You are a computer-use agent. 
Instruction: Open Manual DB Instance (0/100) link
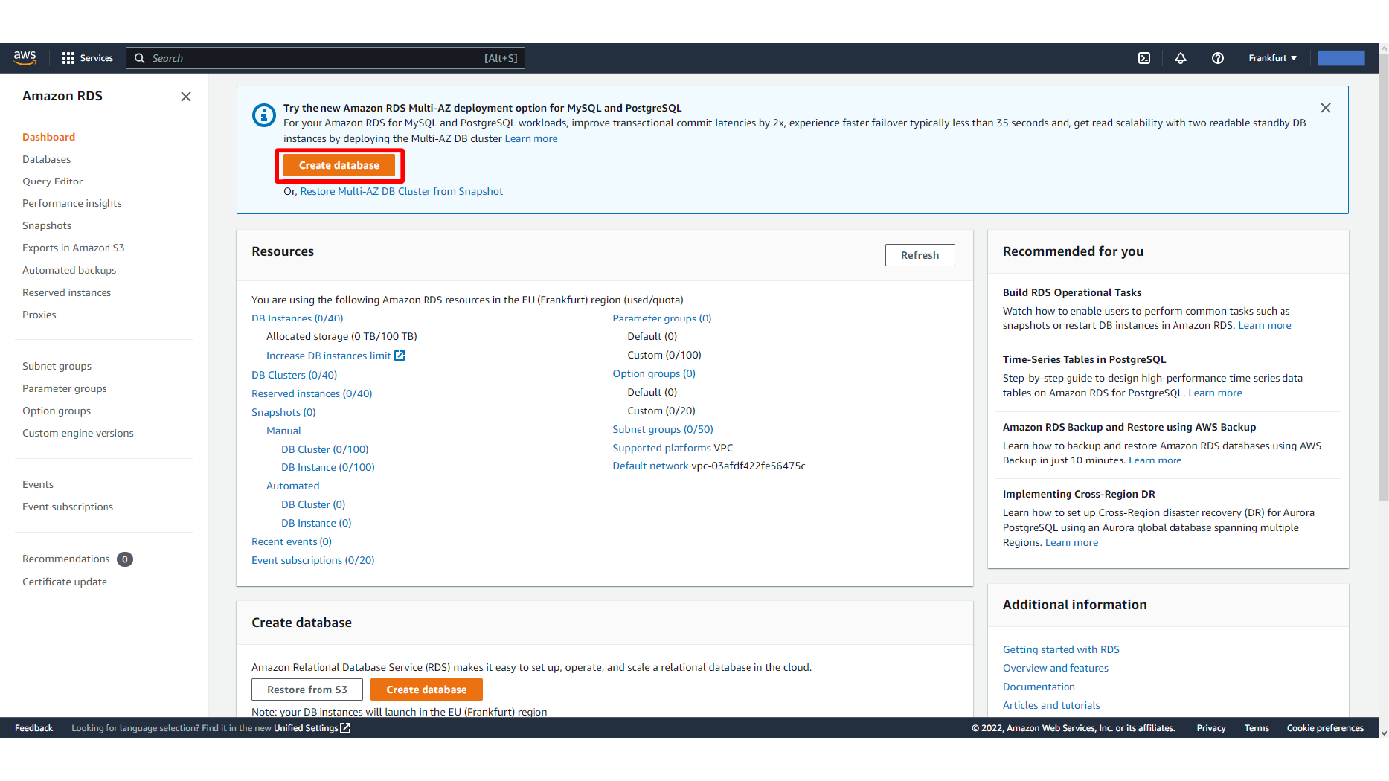pyautogui.click(x=328, y=468)
